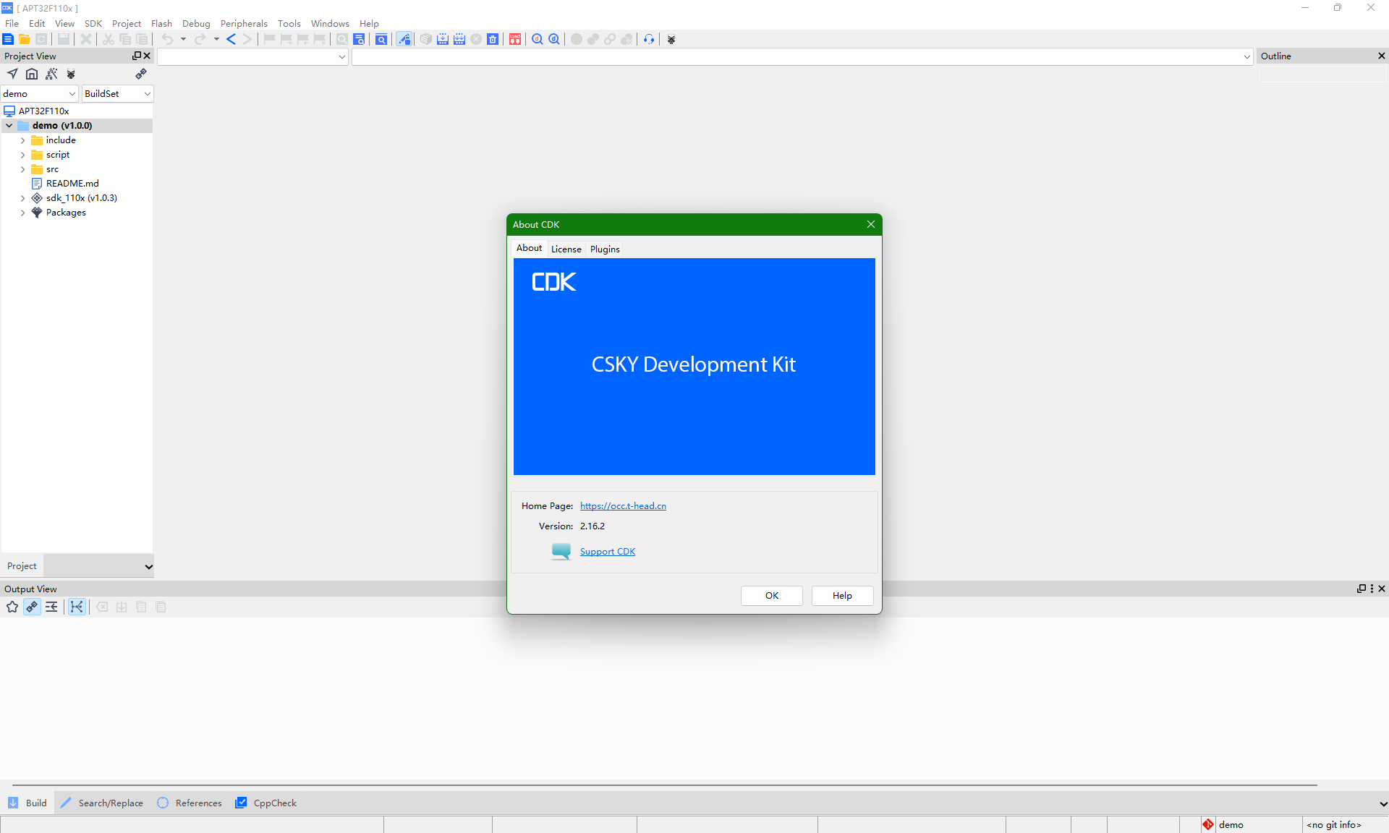Click OK in About CDK dialog
The height and width of the screenshot is (833, 1389).
click(772, 595)
